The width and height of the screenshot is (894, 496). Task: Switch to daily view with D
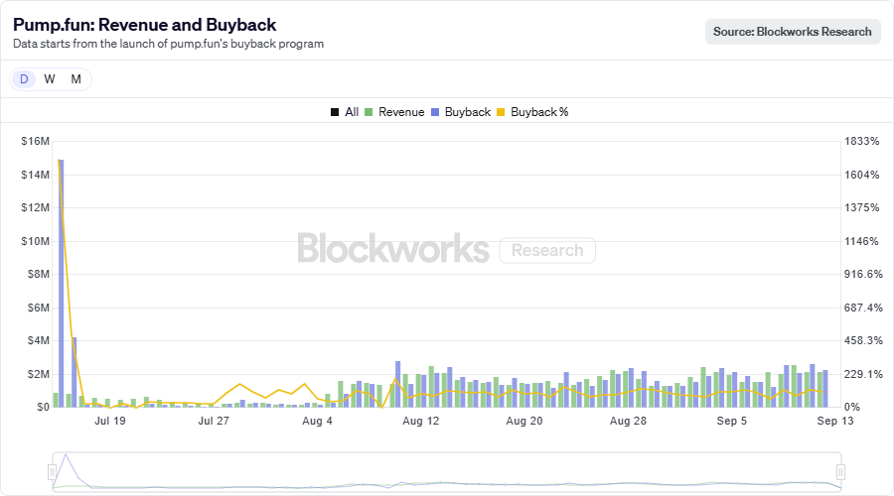[24, 79]
